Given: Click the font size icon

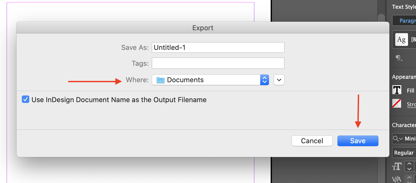Looking at the screenshot, I should tap(397, 167).
